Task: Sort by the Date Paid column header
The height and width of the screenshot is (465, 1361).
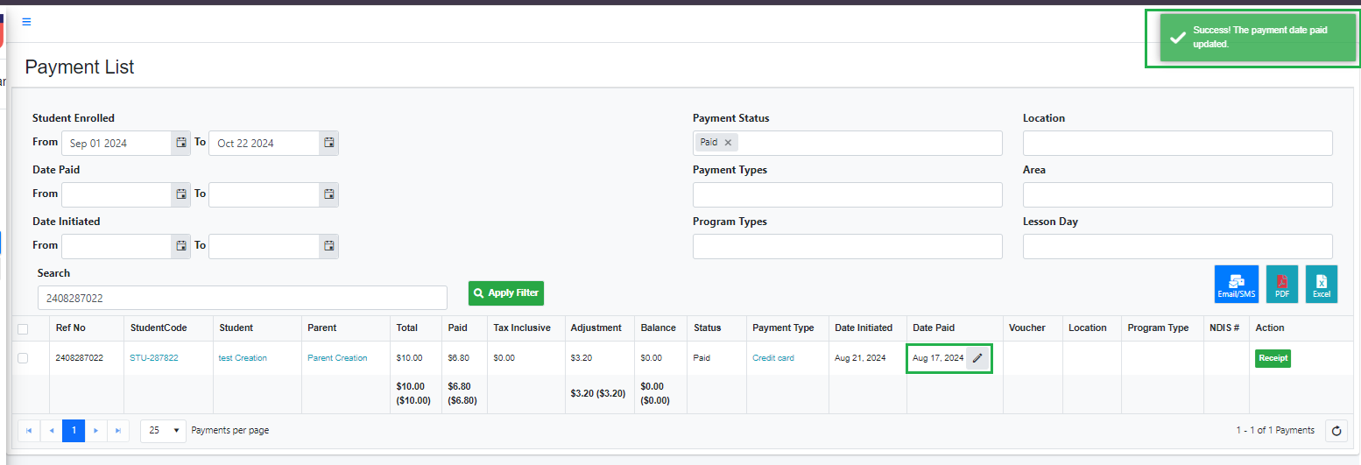Action: [x=934, y=328]
